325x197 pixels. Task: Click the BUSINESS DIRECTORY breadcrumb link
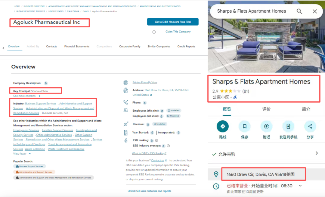click(34, 6)
